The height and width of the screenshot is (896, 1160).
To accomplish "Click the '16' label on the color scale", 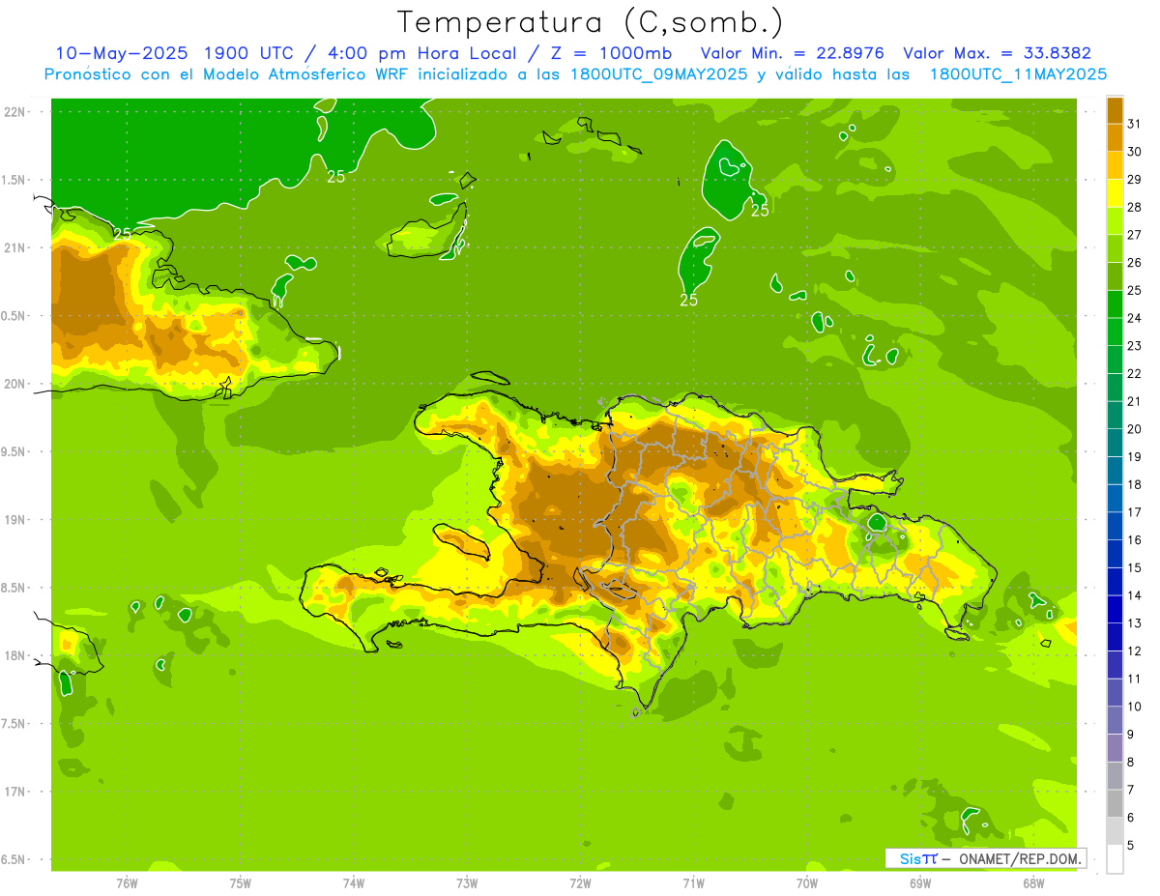I will [1135, 539].
